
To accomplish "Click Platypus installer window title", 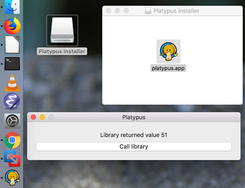I will tap(176, 11).
